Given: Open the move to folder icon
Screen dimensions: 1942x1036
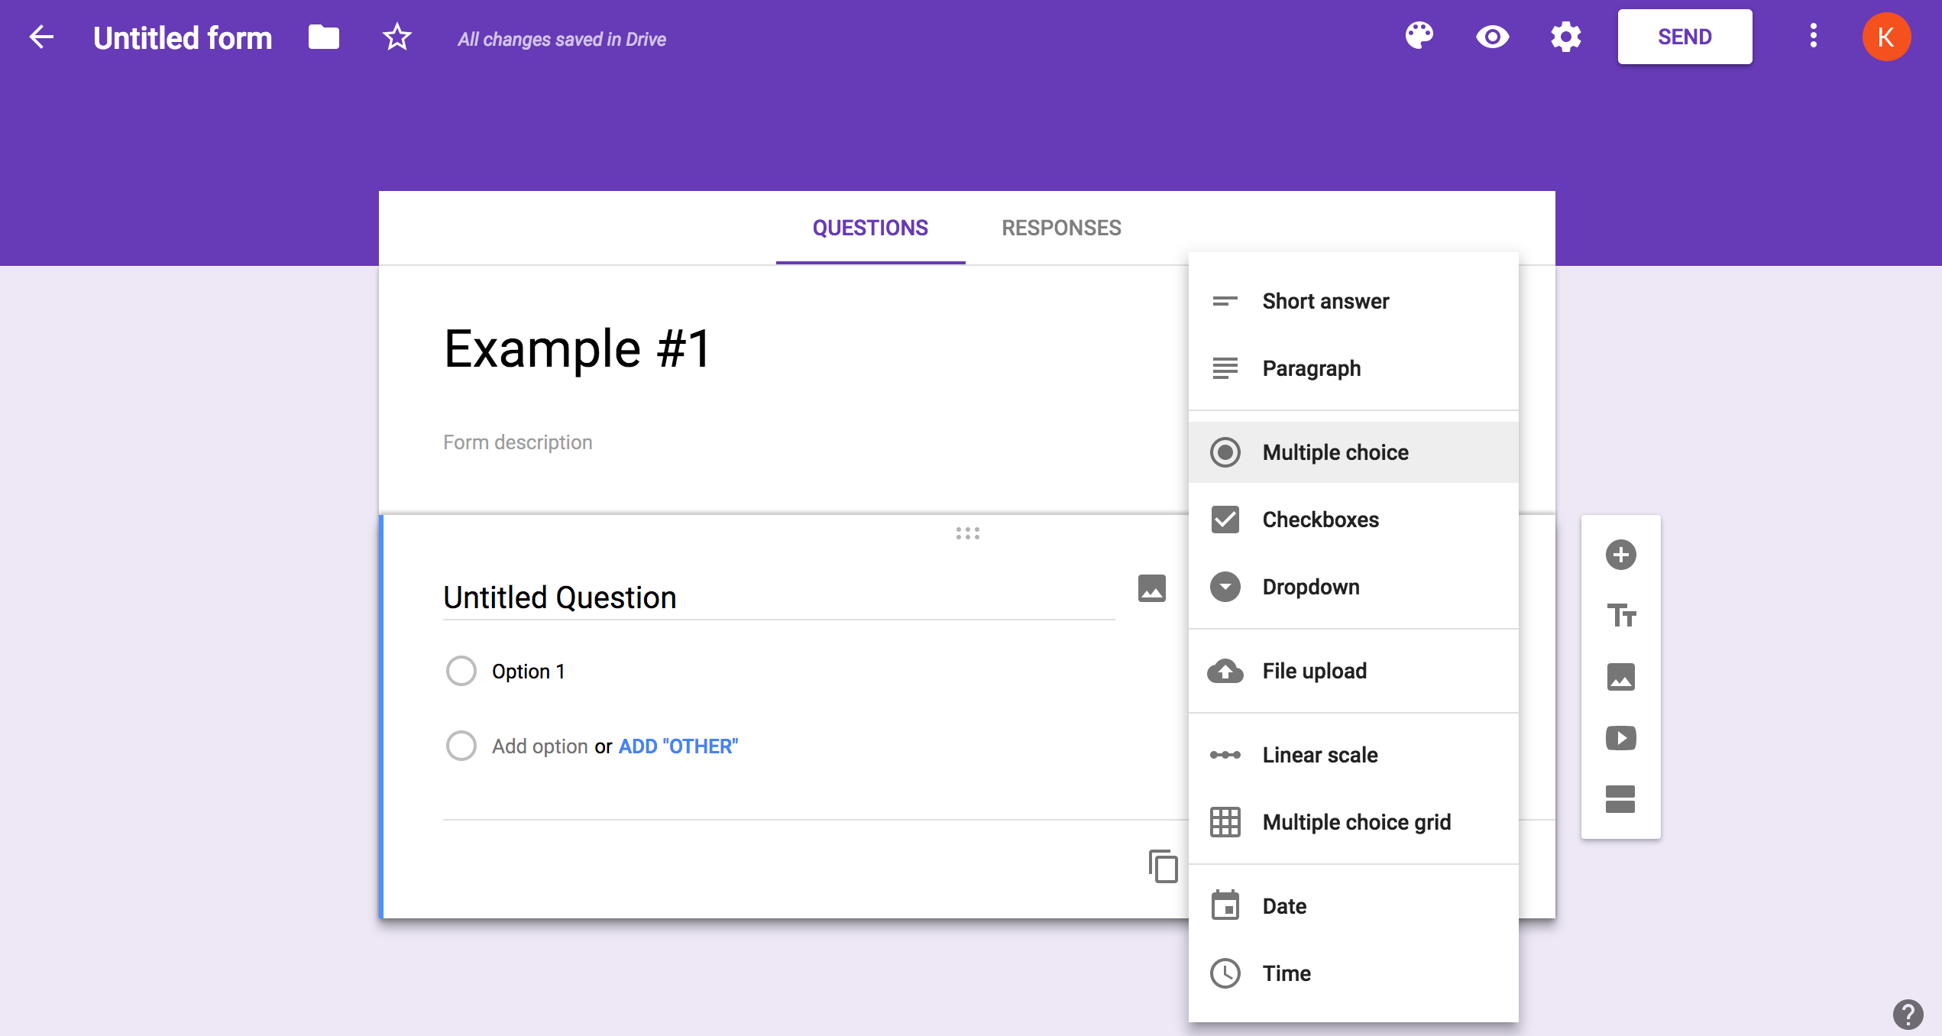Looking at the screenshot, I should (324, 37).
